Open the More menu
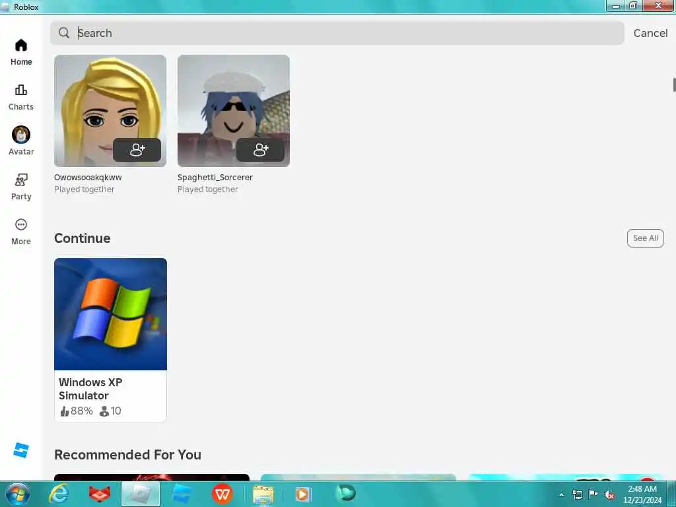Screen dimensions: 676x507 (x=21, y=232)
